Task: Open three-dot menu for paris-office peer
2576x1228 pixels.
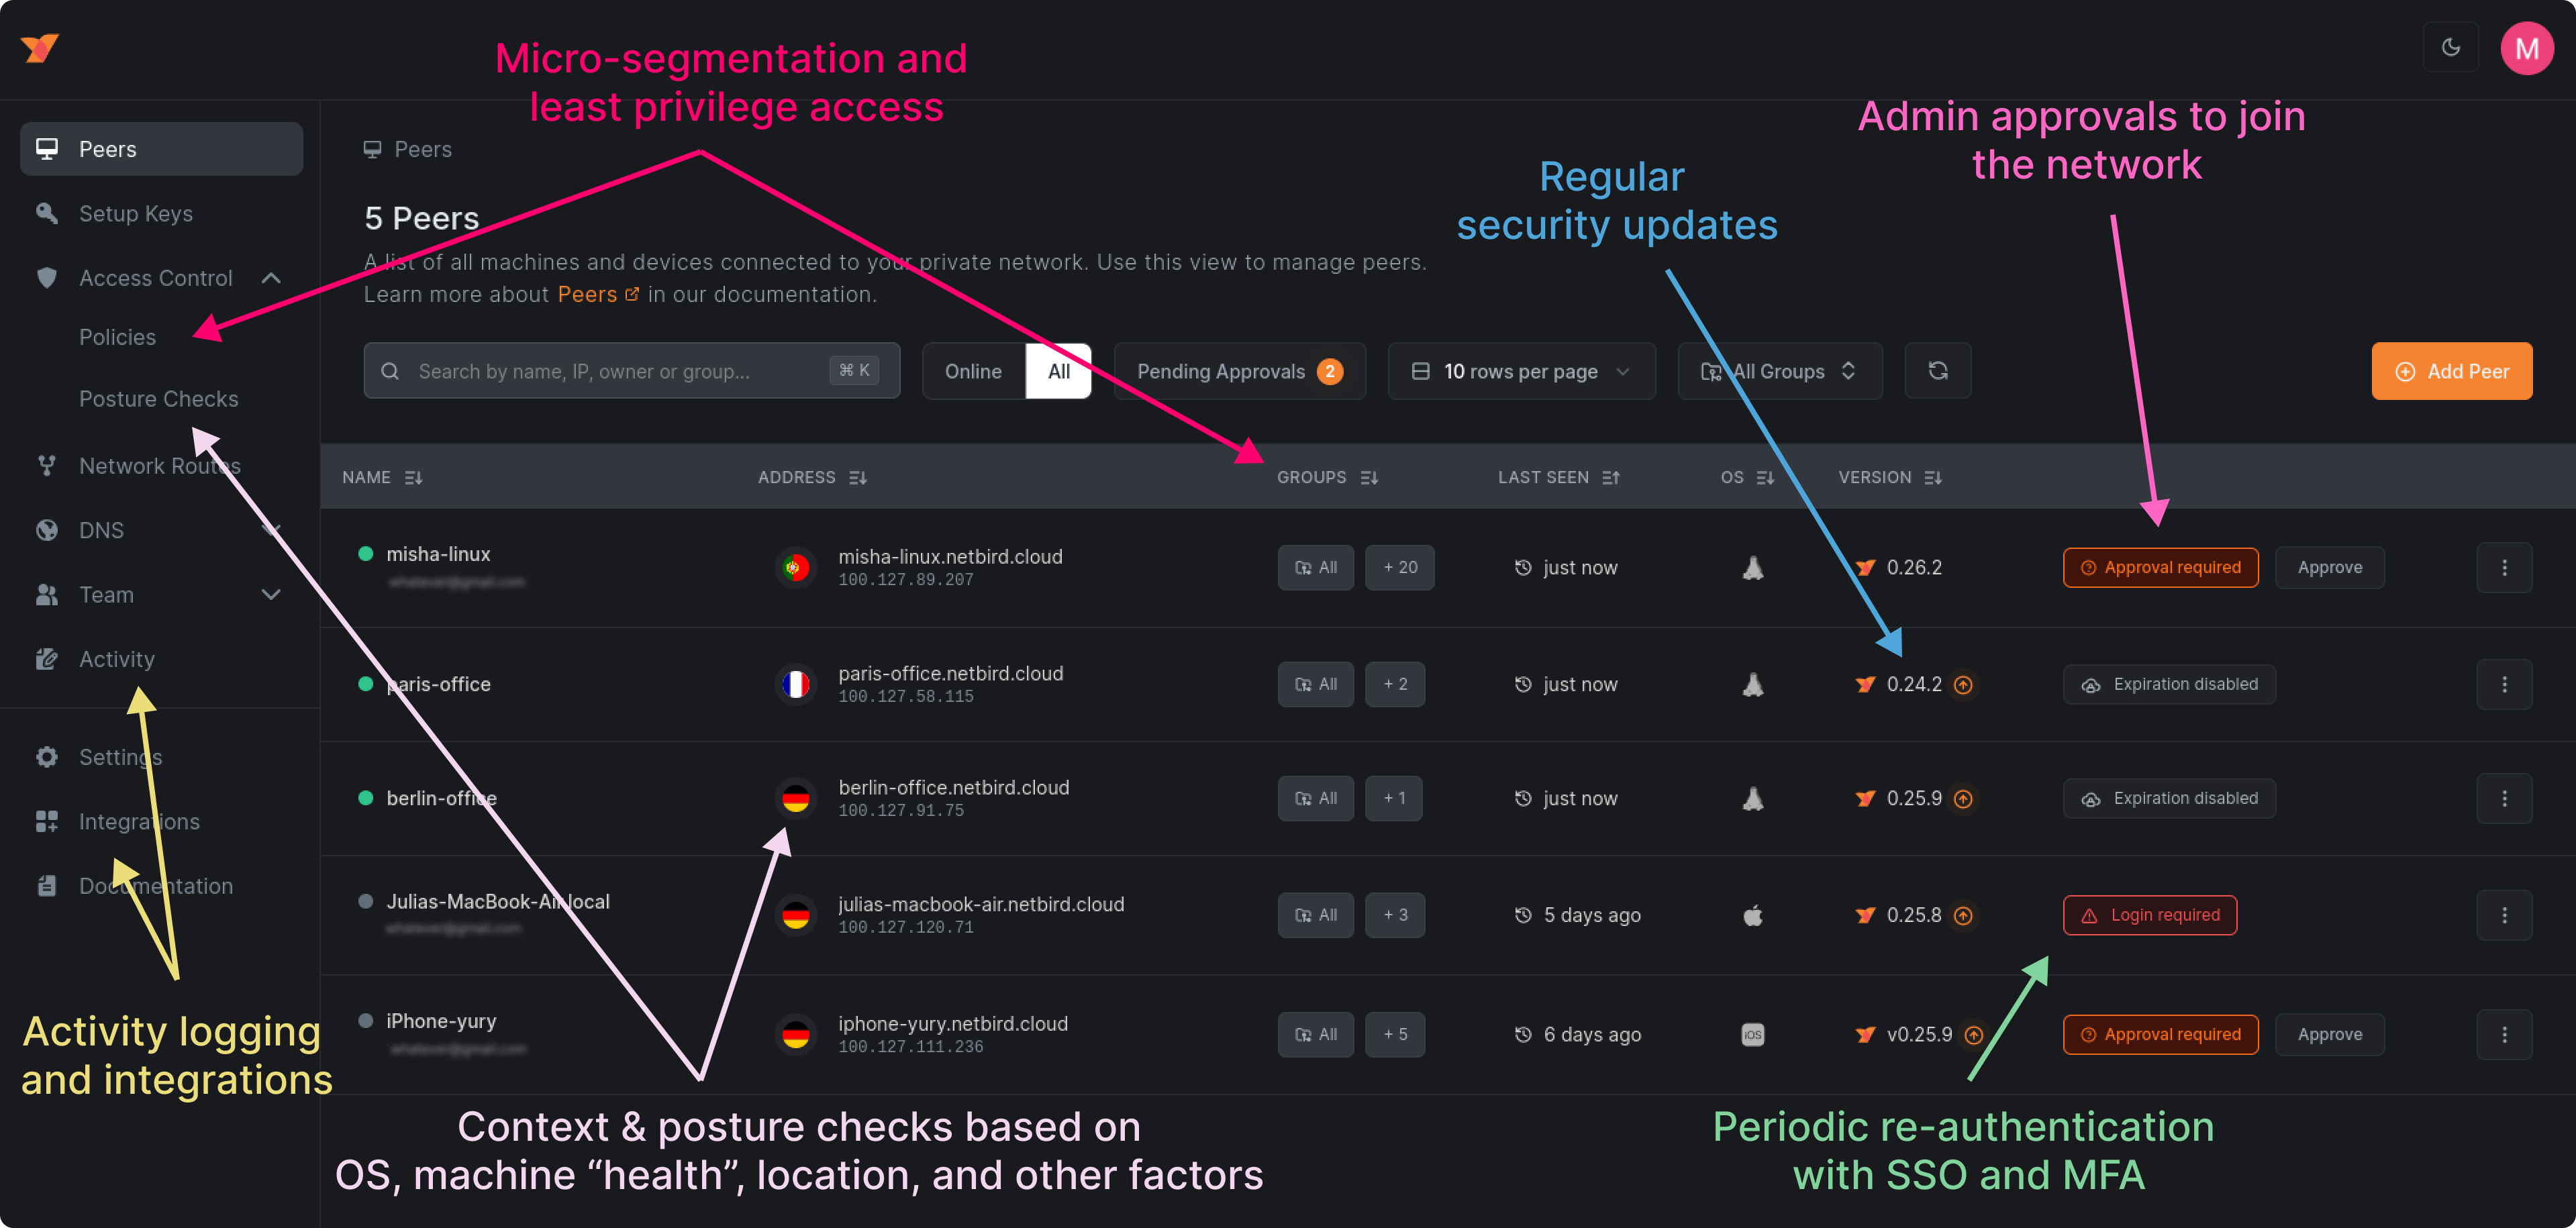Action: 2503,684
